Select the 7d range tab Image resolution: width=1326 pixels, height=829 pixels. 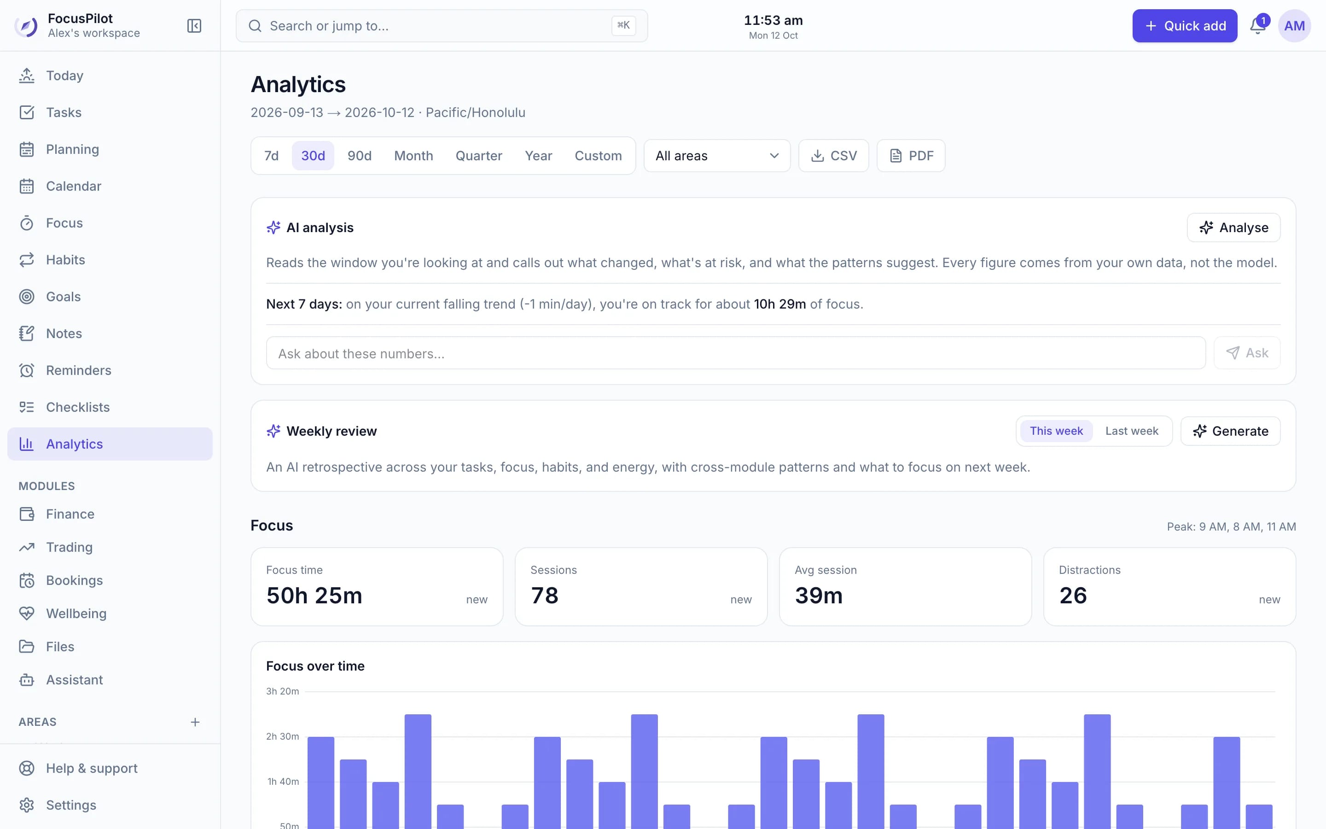tap(271, 156)
